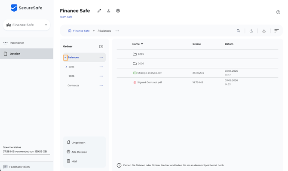Viewport: 288px width, 171px height.
Task: Click the upload icon in the toolbar
Action: [251, 31]
